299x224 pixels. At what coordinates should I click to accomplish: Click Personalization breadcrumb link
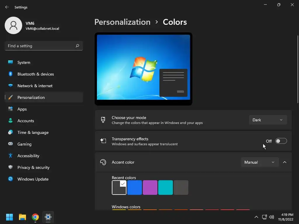[122, 22]
